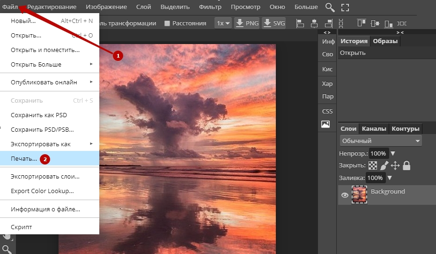Click the lock image pixels brush icon
The height and width of the screenshot is (254, 436).
click(384, 165)
